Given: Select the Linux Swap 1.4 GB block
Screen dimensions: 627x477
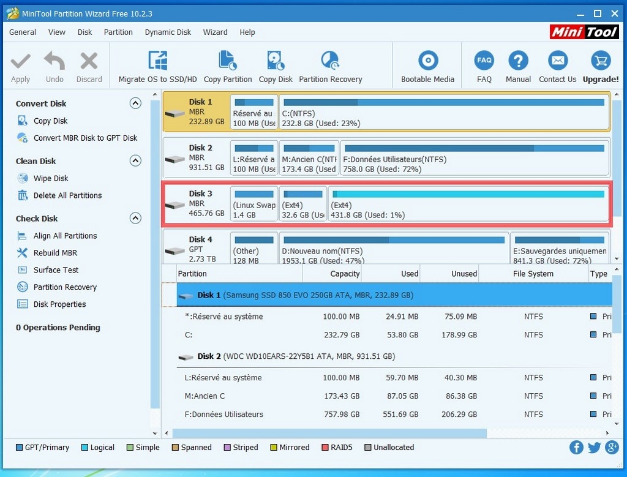Looking at the screenshot, I should tap(254, 204).
